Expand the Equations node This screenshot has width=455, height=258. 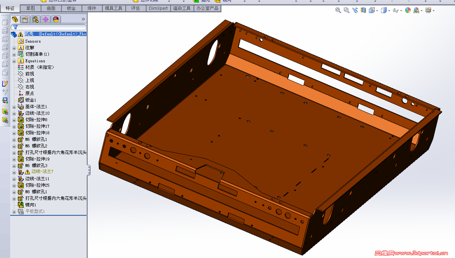point(14,61)
